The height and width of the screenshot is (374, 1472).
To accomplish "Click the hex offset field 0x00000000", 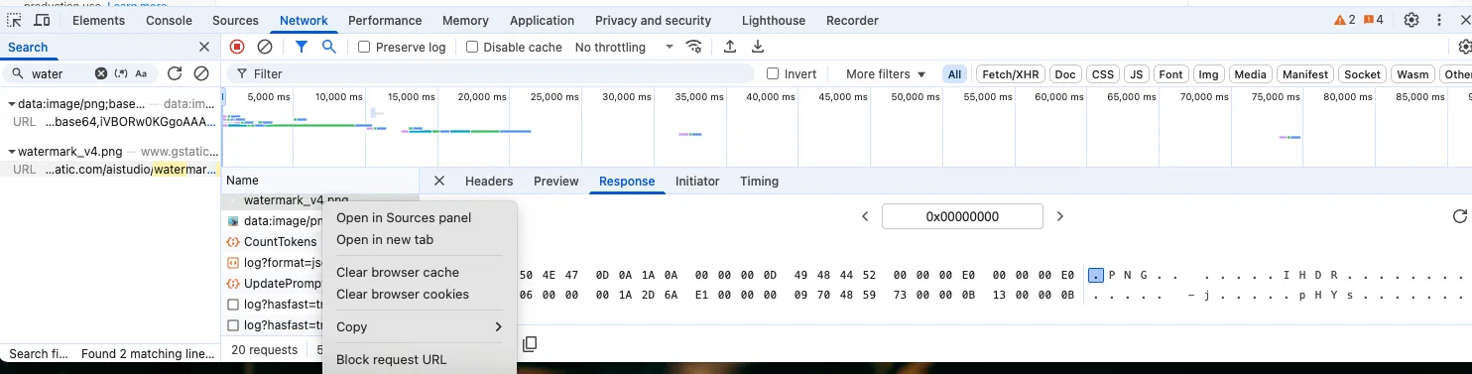I will [962, 216].
